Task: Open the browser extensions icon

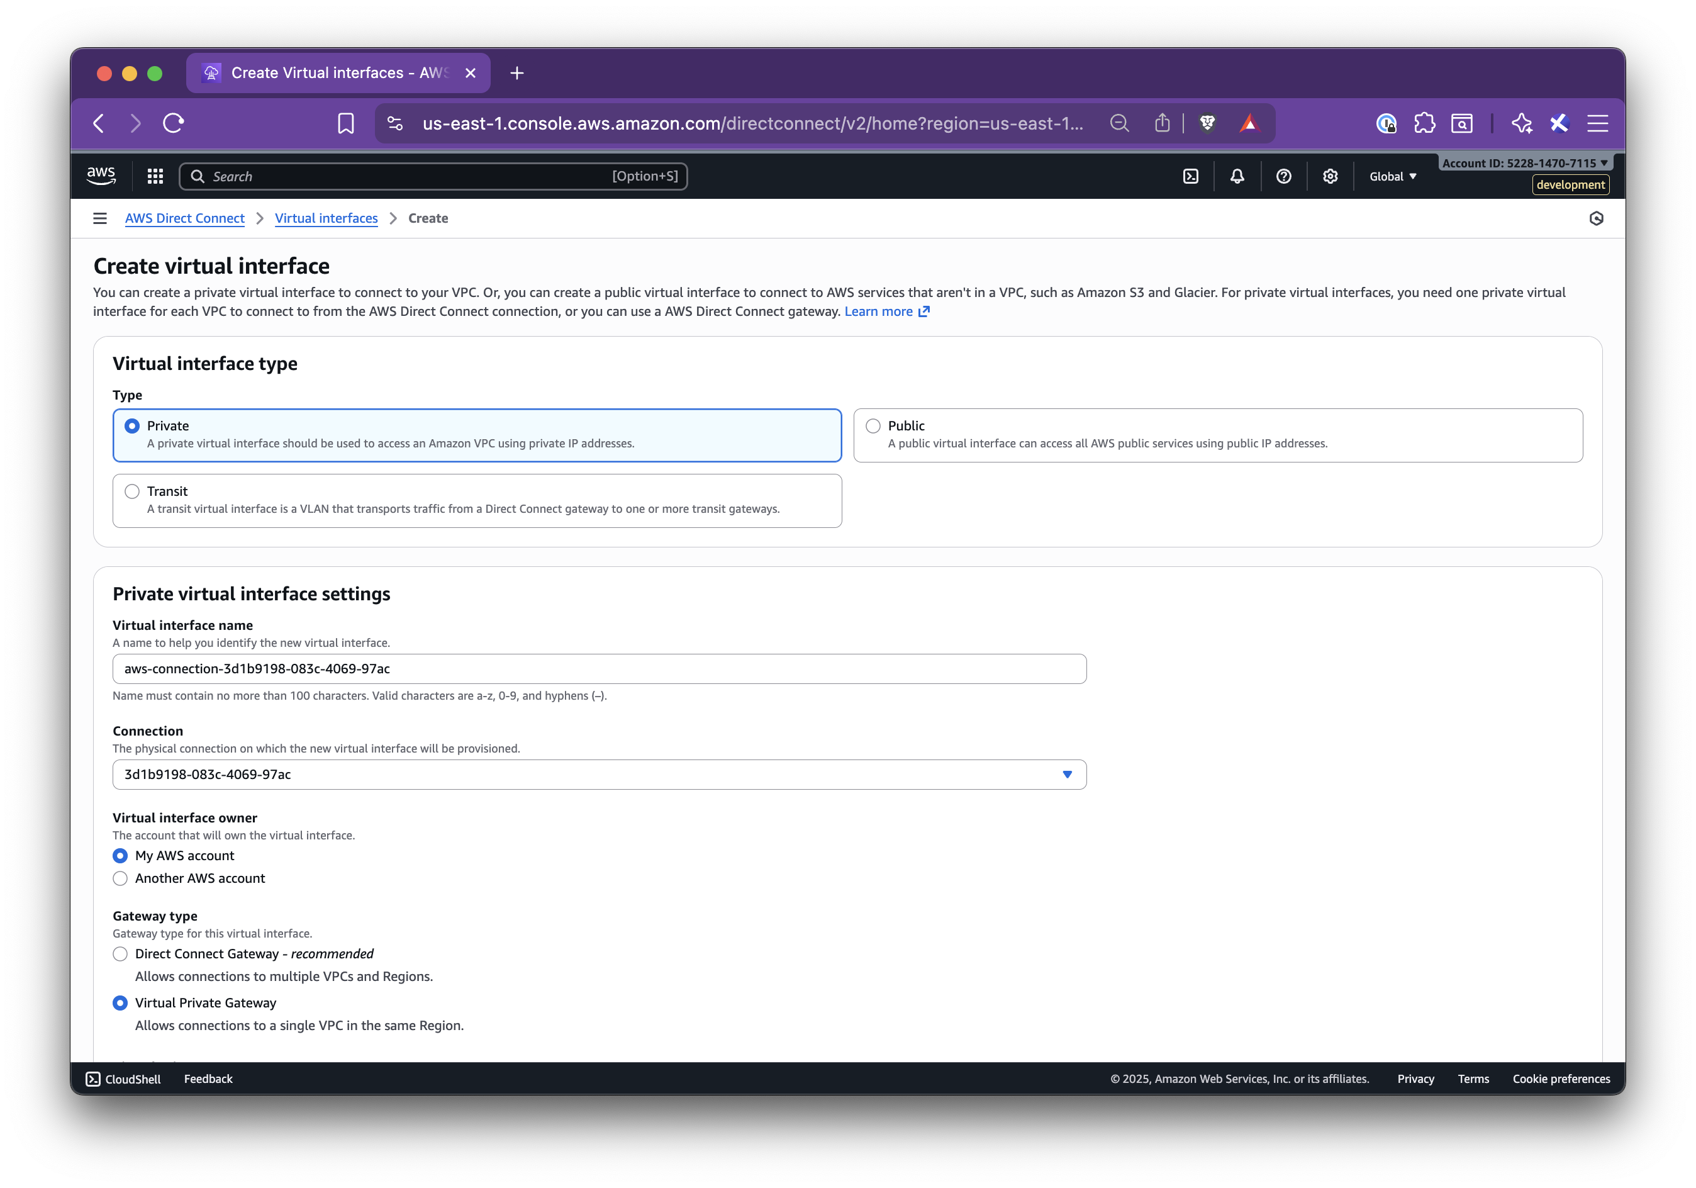Action: [1424, 123]
